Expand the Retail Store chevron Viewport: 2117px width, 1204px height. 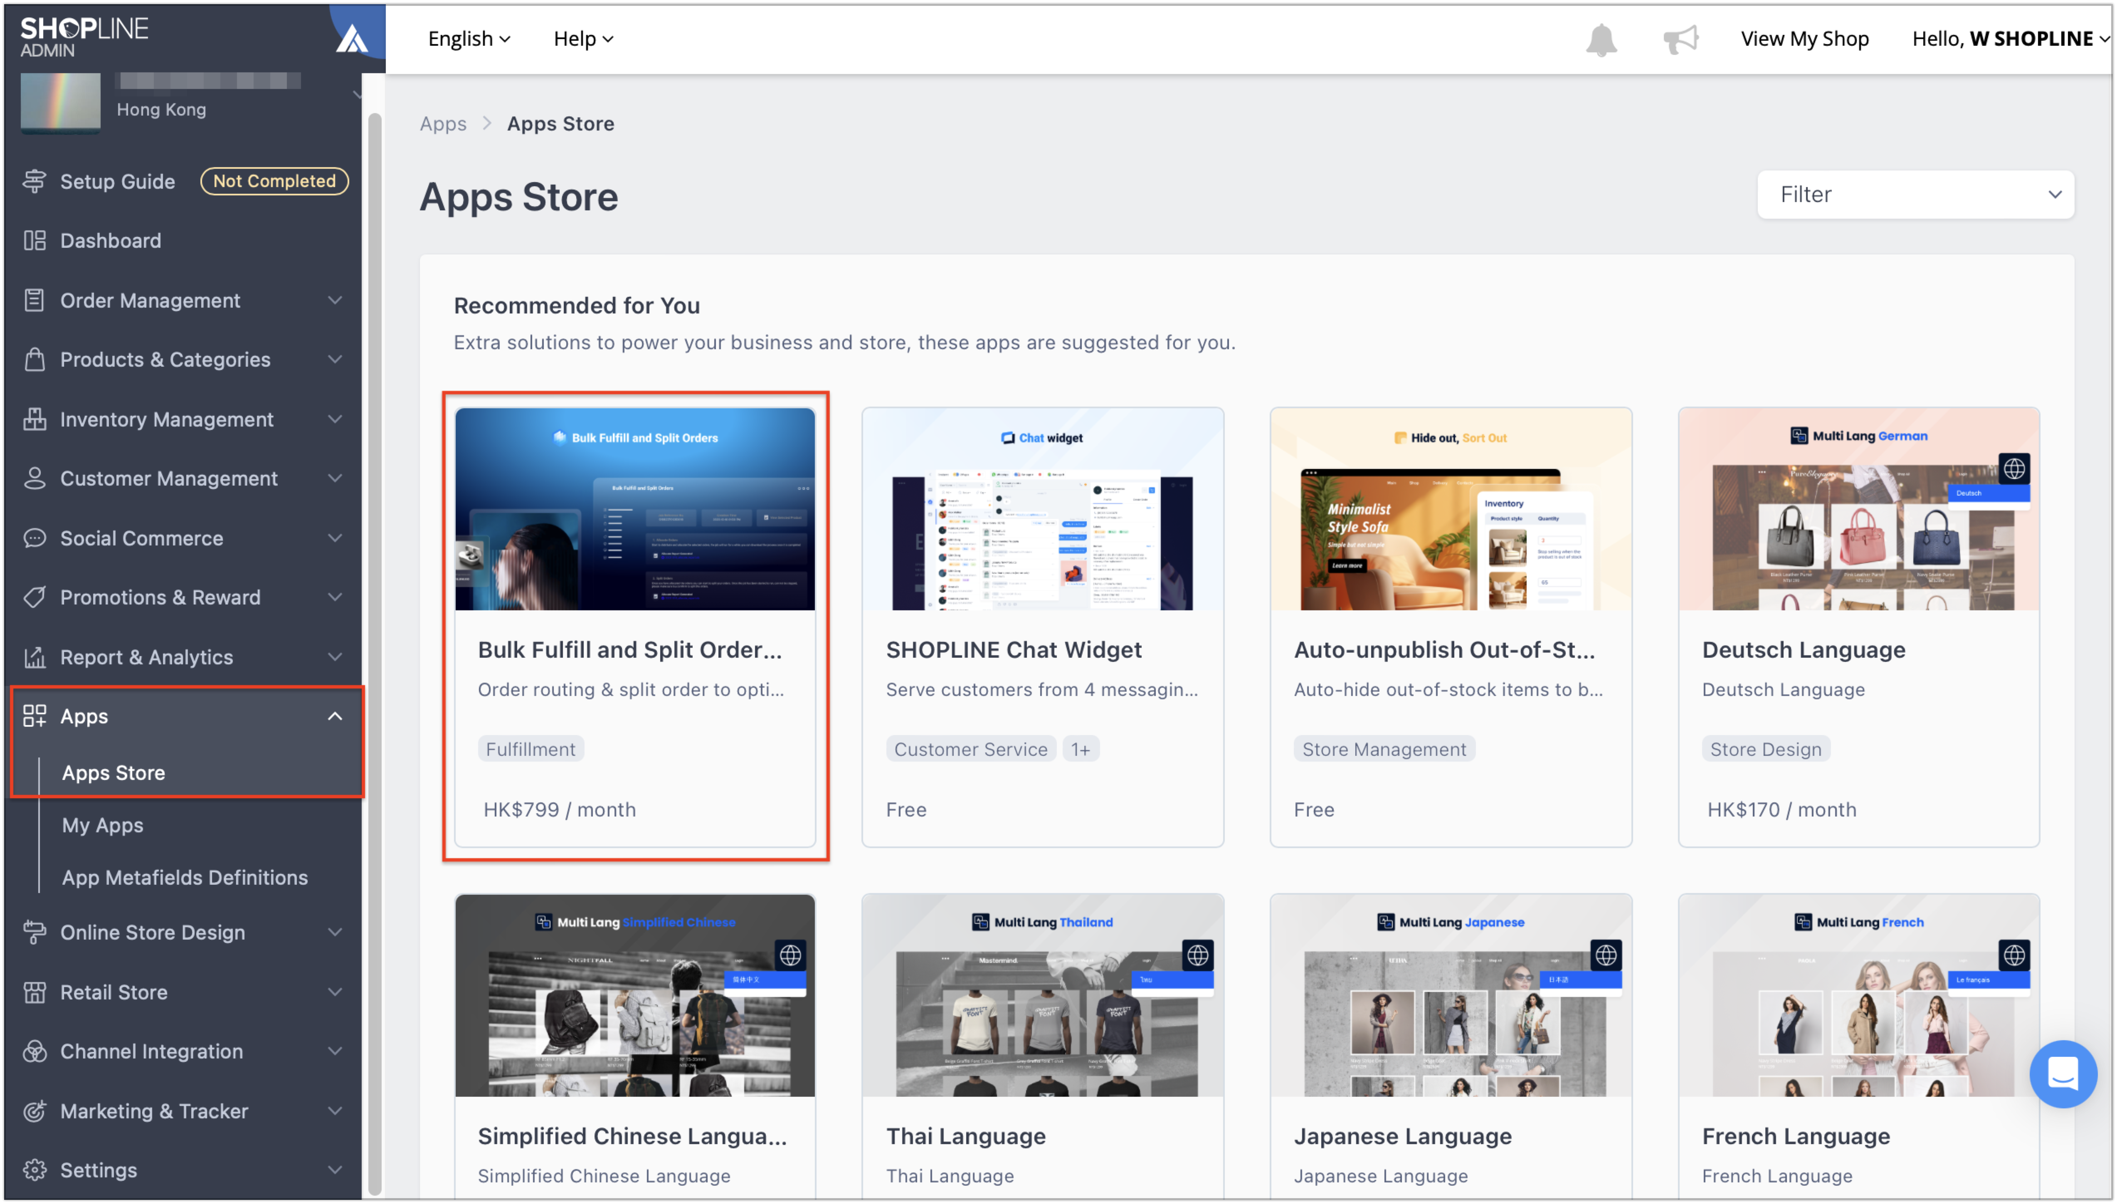[x=335, y=992]
